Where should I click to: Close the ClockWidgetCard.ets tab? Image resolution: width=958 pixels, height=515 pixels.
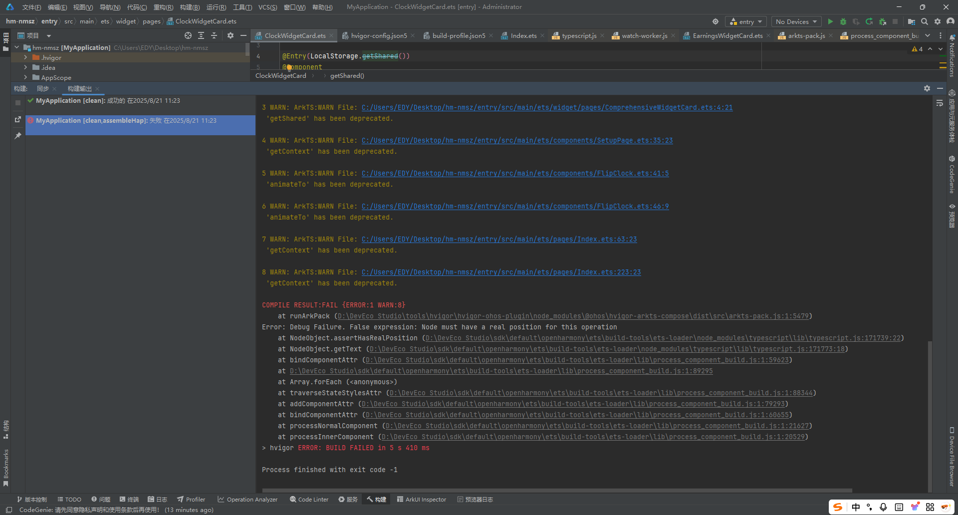click(331, 35)
